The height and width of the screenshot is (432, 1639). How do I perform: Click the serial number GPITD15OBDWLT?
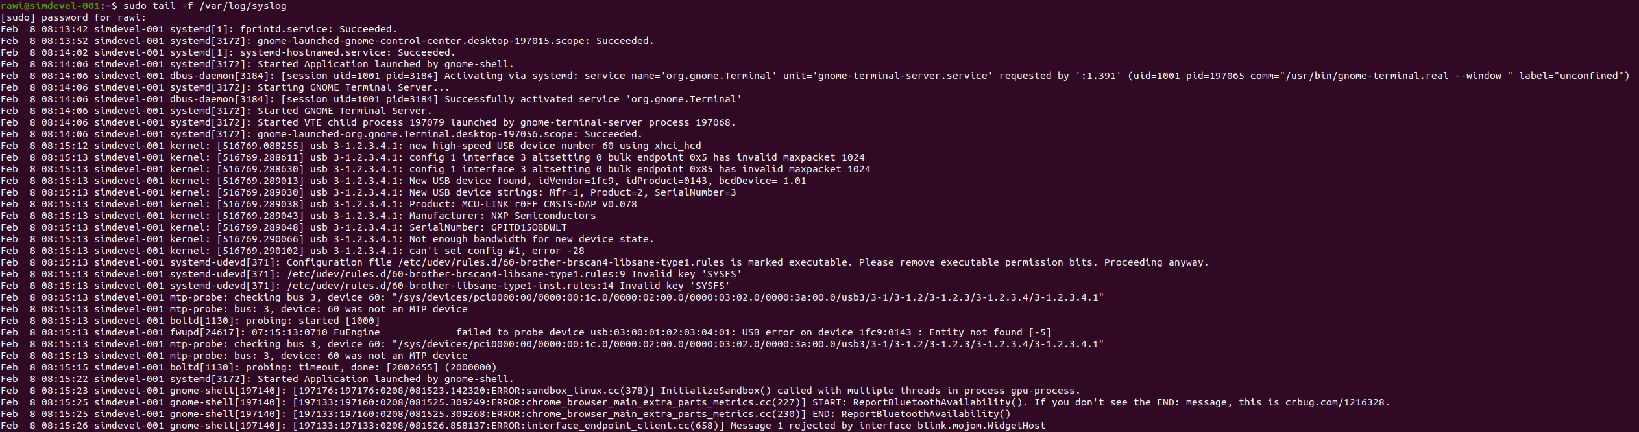point(528,227)
